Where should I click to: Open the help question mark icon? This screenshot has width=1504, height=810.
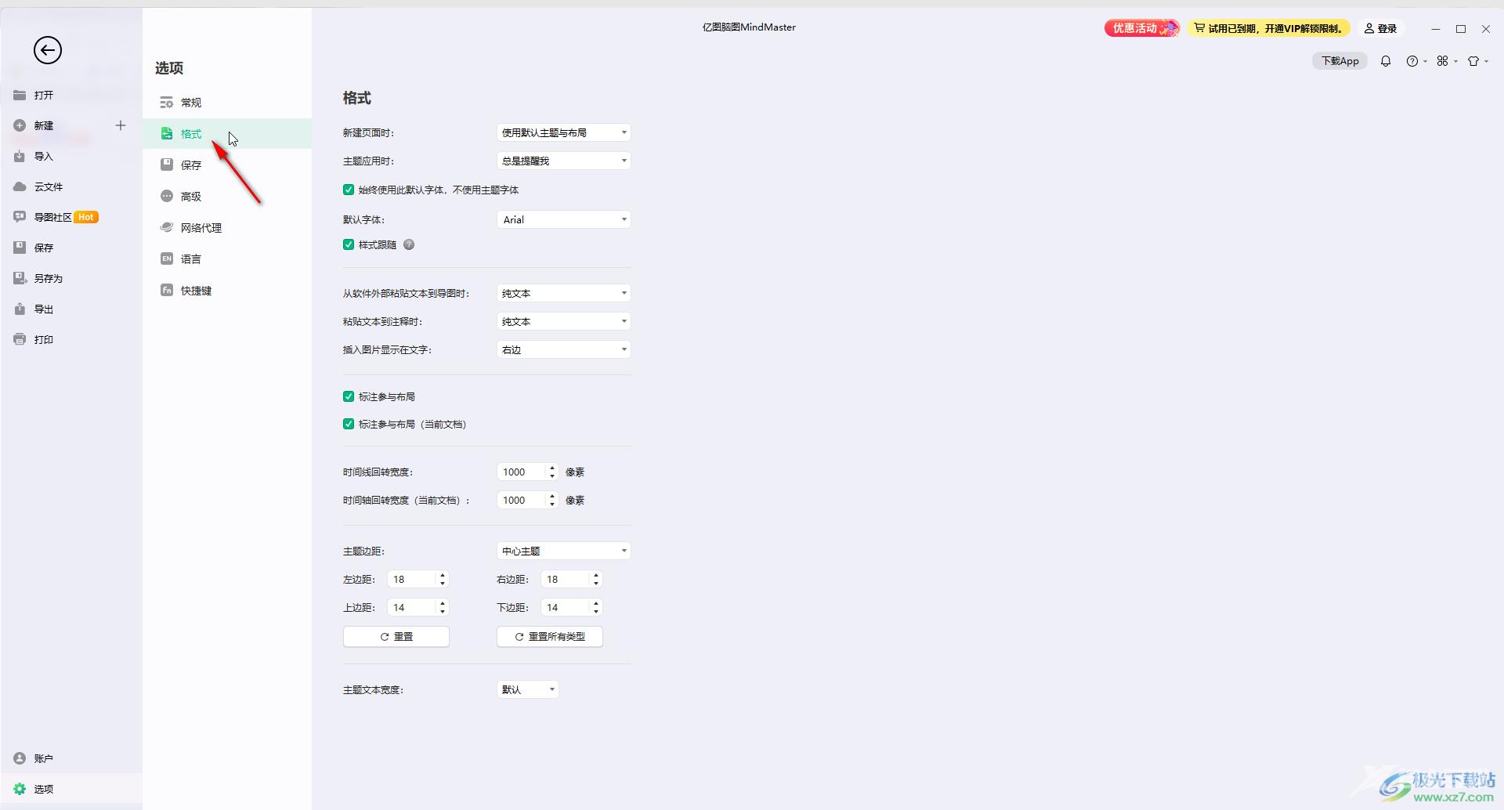[x=1412, y=61]
